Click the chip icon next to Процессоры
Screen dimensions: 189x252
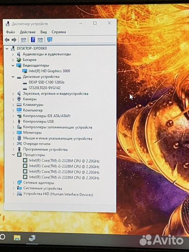19,155
